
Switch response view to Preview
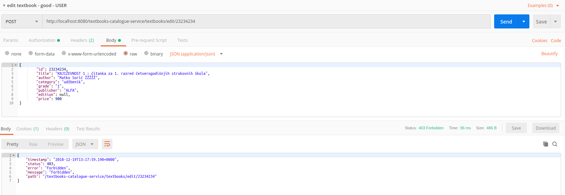[x=56, y=144]
